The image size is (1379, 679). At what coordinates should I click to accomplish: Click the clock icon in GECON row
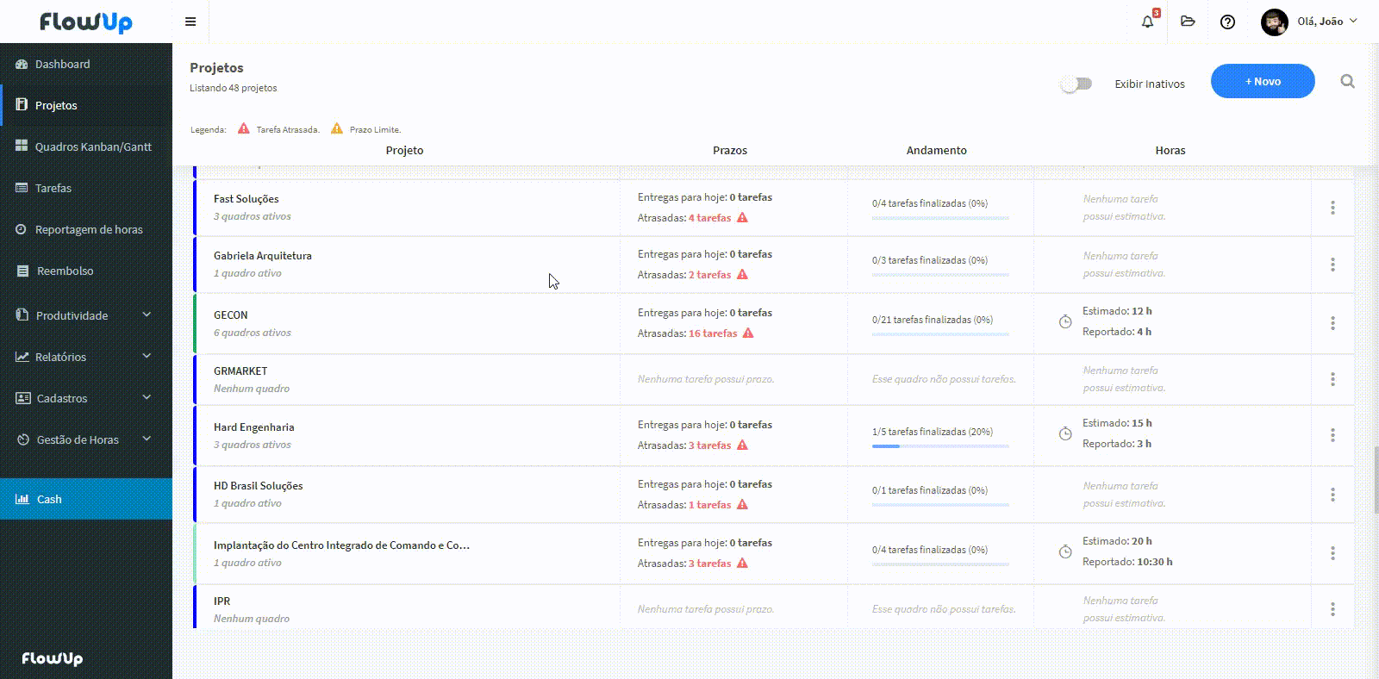(x=1065, y=321)
